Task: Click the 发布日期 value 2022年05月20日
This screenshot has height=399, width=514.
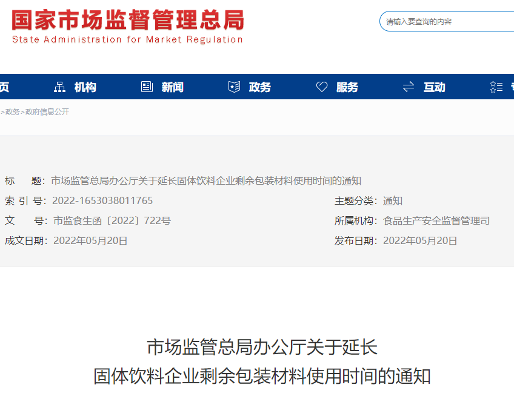Action: [x=420, y=241]
